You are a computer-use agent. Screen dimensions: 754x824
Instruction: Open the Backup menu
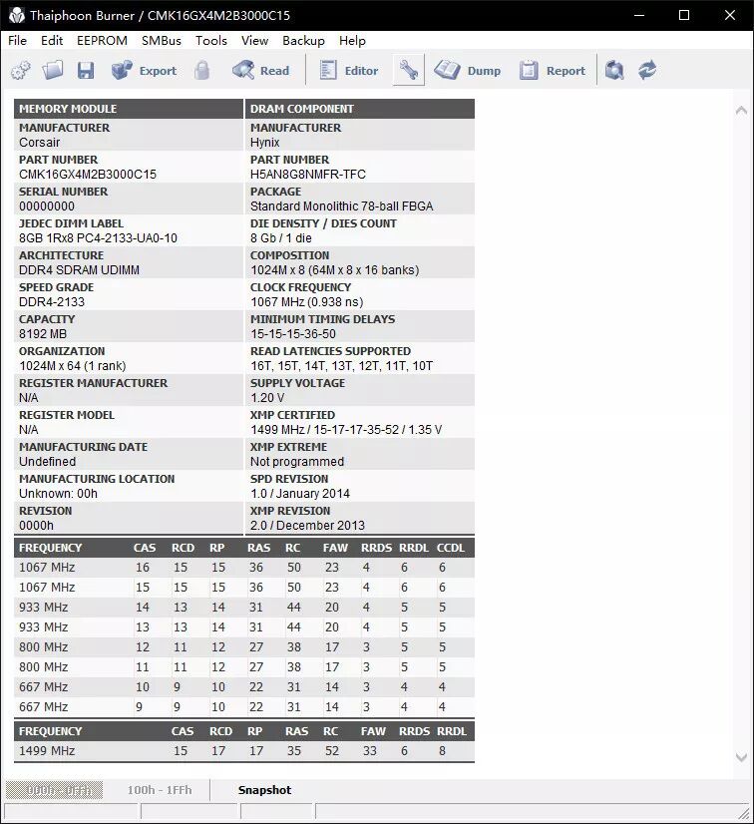pos(303,41)
